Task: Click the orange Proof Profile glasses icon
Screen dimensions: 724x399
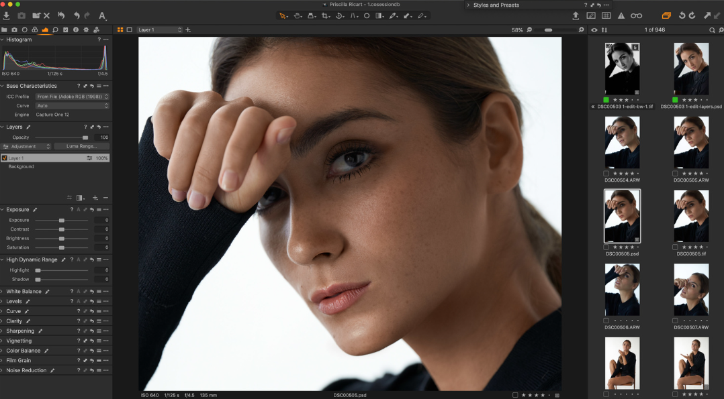Action: coord(636,15)
